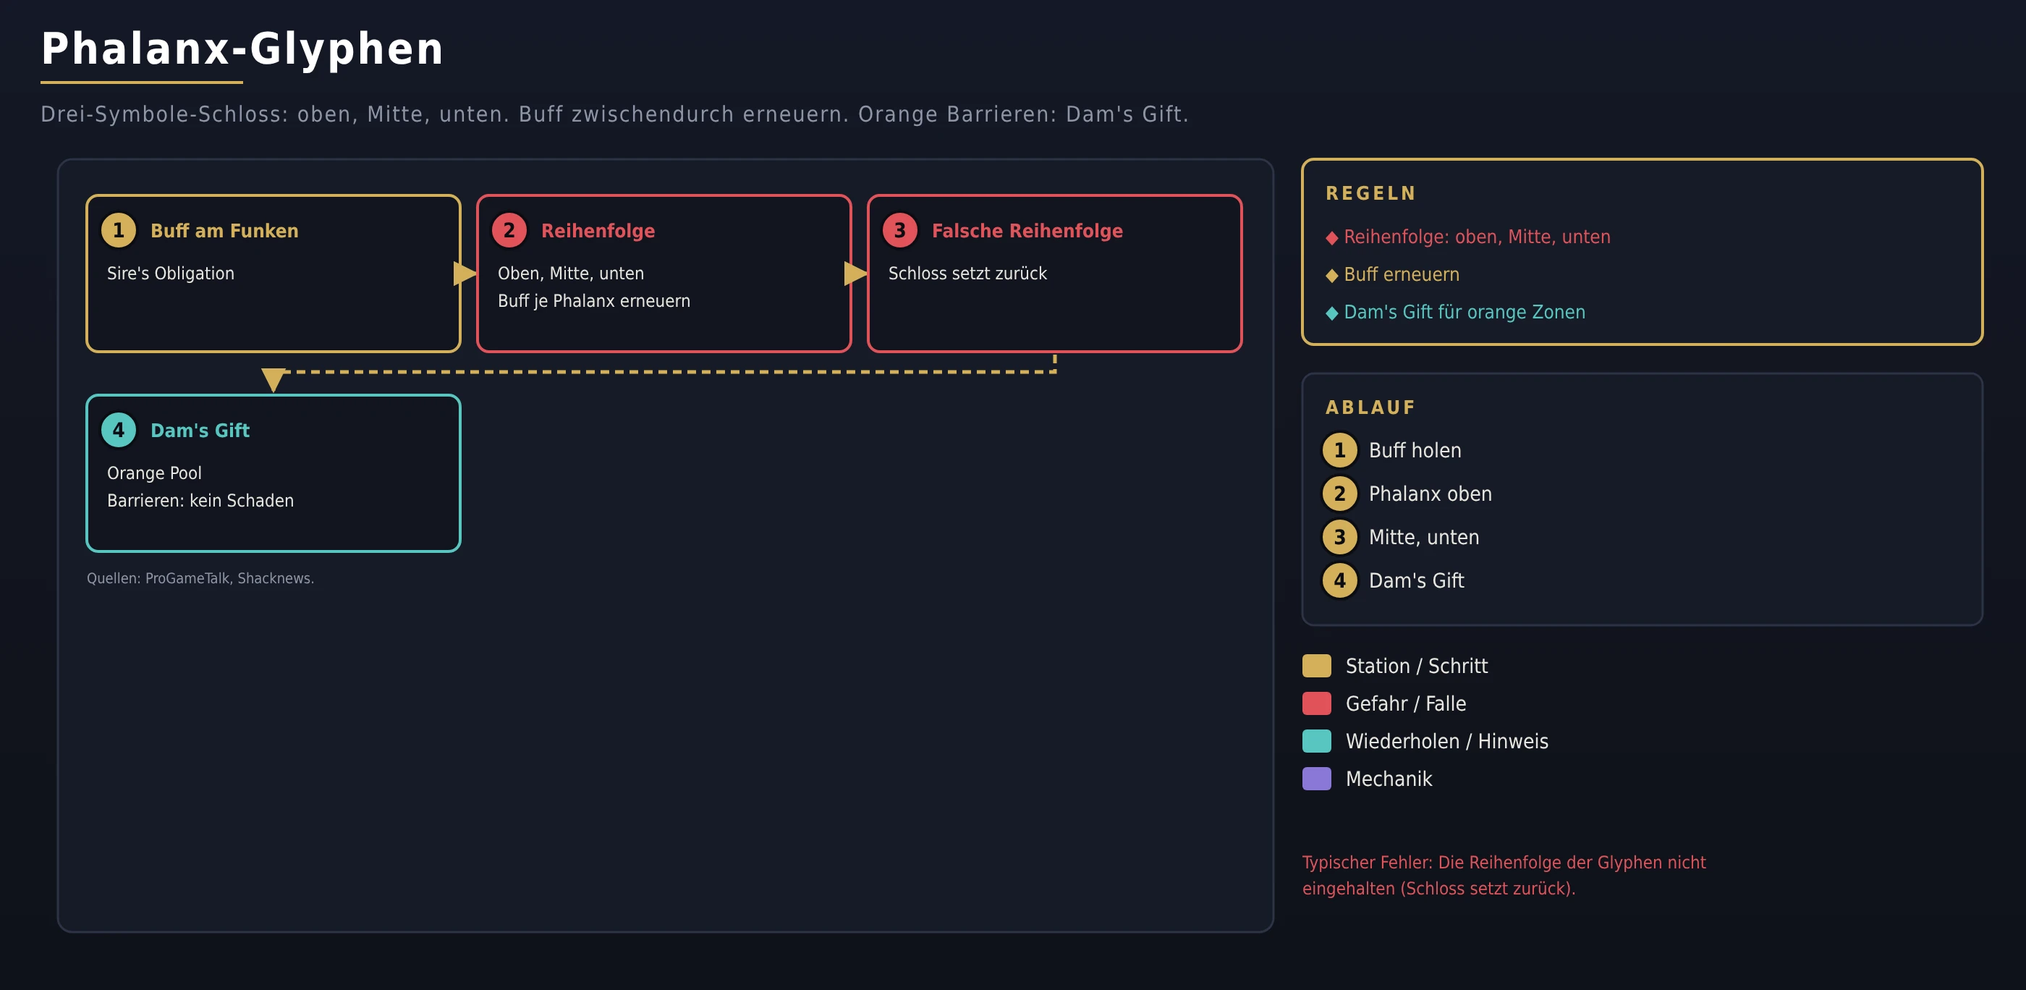This screenshot has width=2026, height=990.
Task: Click the Quellen: ProGameTalk, Shacknews footnote
Action: coord(200,579)
